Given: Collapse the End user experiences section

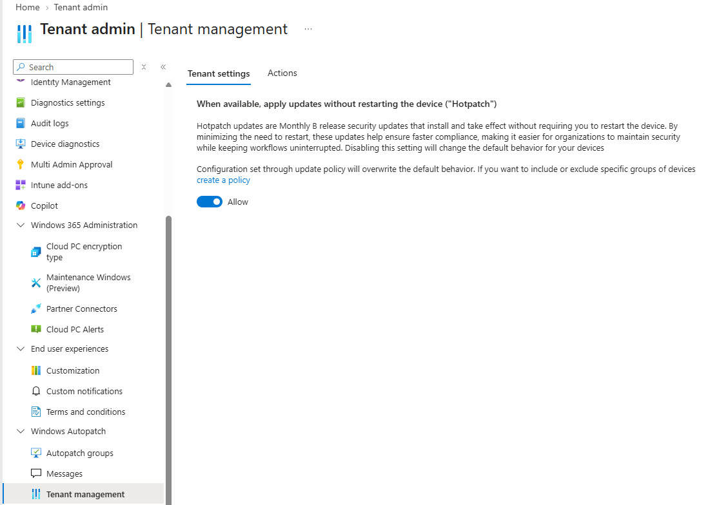Looking at the screenshot, I should point(21,348).
